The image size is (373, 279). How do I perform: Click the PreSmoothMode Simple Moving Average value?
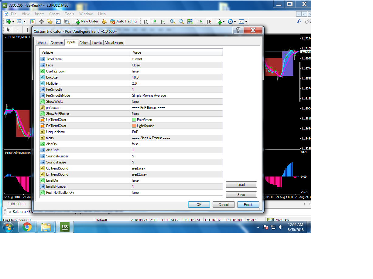177,96
